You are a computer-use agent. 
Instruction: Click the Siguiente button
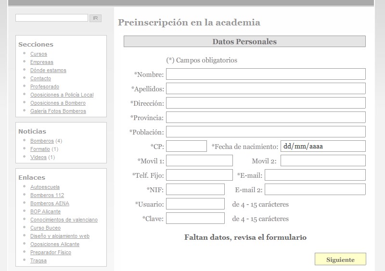coord(340,259)
